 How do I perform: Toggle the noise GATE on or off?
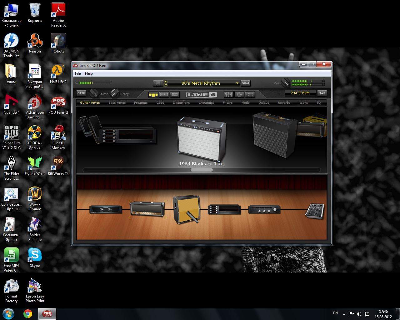pyautogui.click(x=81, y=93)
